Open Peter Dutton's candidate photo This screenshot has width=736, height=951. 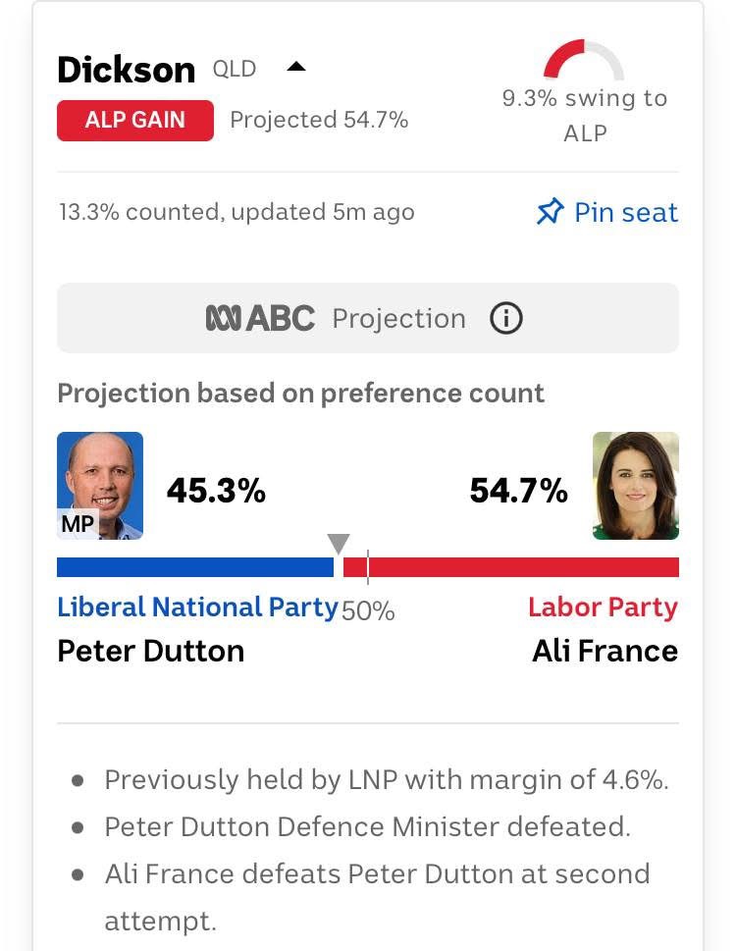point(100,485)
